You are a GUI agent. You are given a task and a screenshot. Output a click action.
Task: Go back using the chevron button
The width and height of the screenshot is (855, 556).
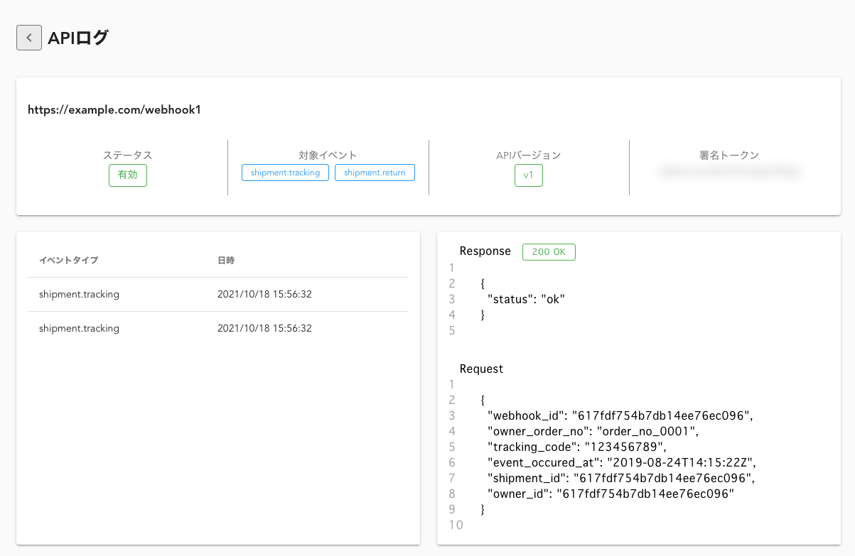tap(28, 38)
